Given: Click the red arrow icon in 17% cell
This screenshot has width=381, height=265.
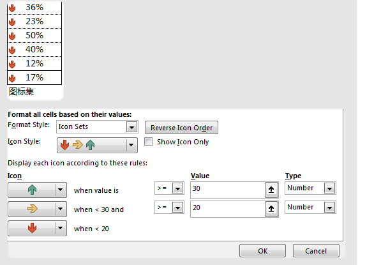Looking at the screenshot, I should (x=12, y=78).
